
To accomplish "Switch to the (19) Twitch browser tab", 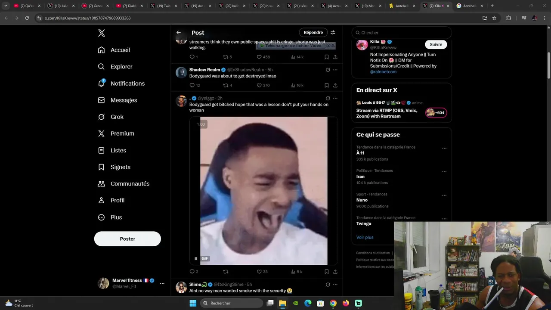I will [164, 6].
